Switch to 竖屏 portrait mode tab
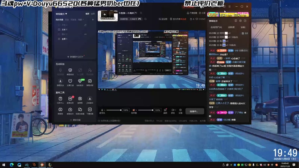 (x=93, y=14)
